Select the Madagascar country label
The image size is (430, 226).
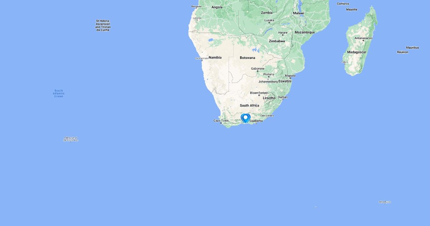(x=357, y=52)
